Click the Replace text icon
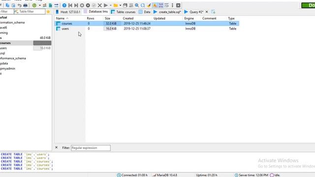 (143, 5)
